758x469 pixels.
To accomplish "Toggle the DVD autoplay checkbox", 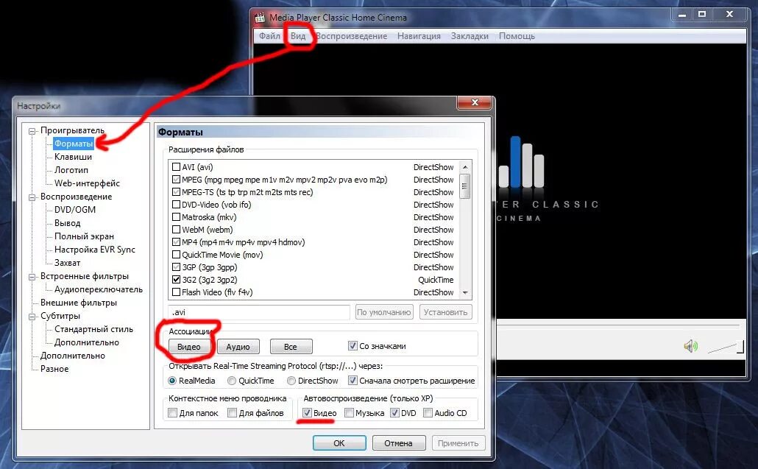I will pos(395,412).
